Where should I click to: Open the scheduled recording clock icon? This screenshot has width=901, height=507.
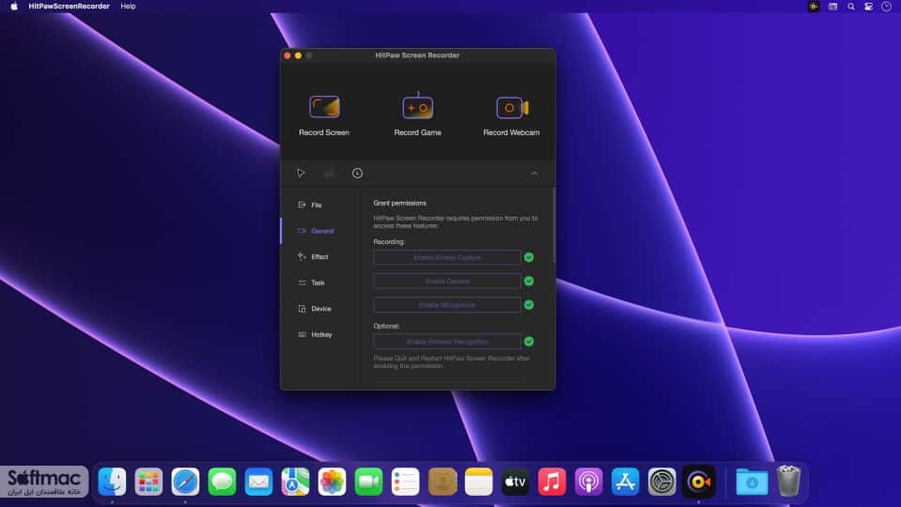pyautogui.click(x=357, y=174)
